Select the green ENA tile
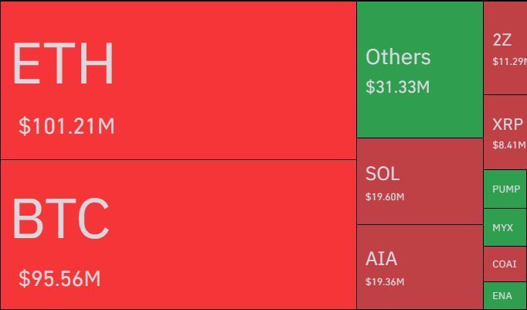The width and height of the screenshot is (527, 310). click(502, 296)
